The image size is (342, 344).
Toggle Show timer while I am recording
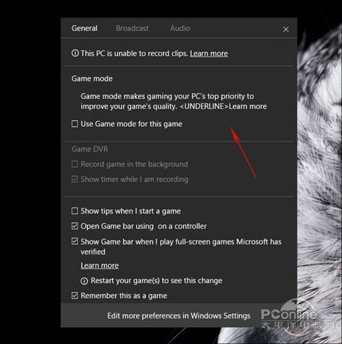pos(75,179)
